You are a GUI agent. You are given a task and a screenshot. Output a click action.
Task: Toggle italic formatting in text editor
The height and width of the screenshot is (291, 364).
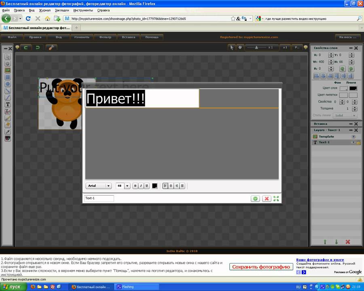pos(141,186)
